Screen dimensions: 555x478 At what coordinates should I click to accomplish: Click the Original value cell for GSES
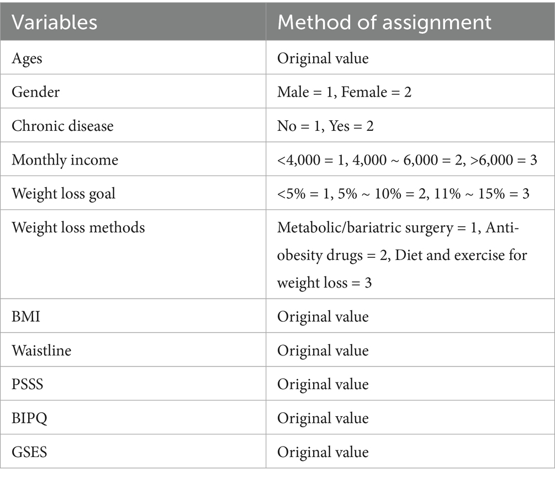pos(323,452)
